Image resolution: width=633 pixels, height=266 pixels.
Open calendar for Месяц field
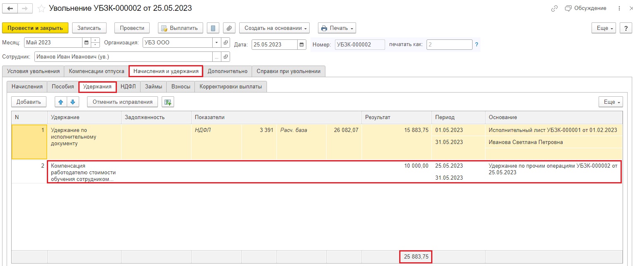point(86,42)
